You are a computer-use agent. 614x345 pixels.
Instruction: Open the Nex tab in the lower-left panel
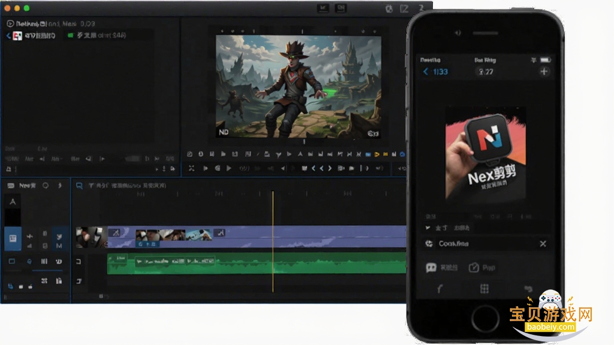pos(28,186)
